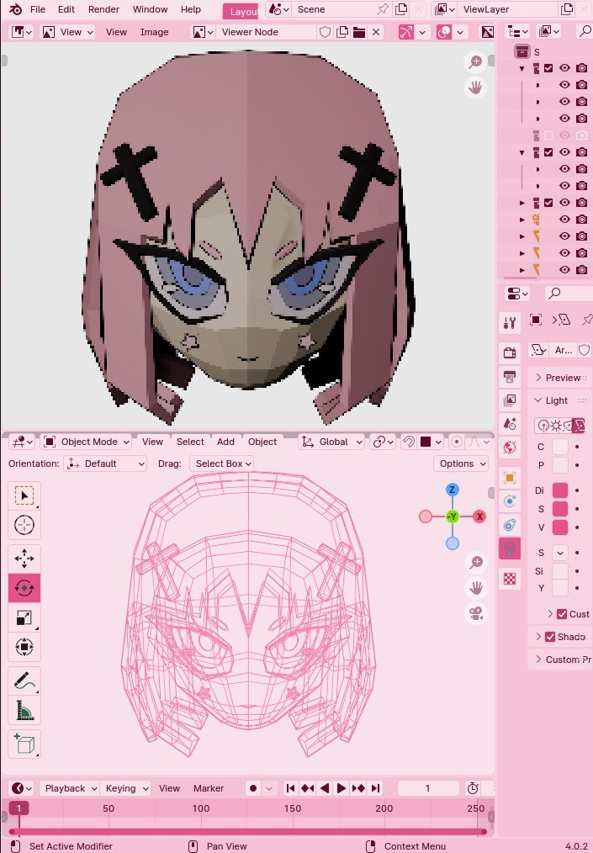Open the Object Constraints properties tab

[510, 525]
